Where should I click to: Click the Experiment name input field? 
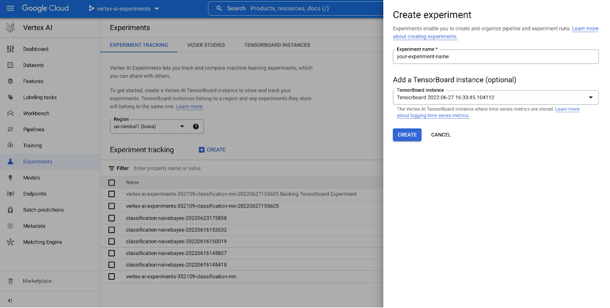point(495,57)
